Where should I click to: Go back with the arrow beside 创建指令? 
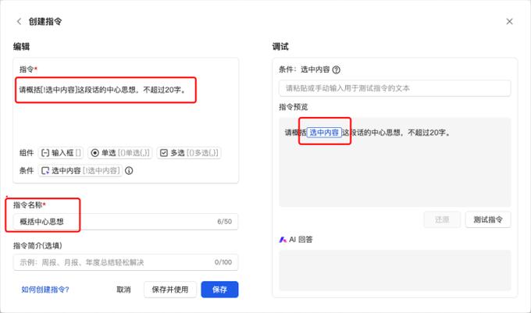point(19,21)
